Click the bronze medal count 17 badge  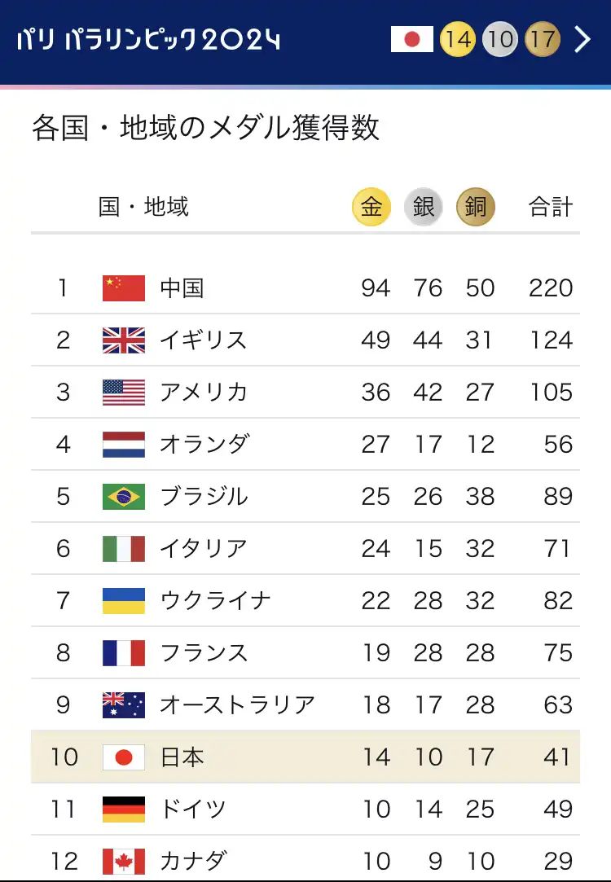543,39
